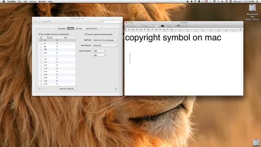261x147 pixels.
Task: Enable the 7/8 fraction substitution checkbox
Action: 41,84
